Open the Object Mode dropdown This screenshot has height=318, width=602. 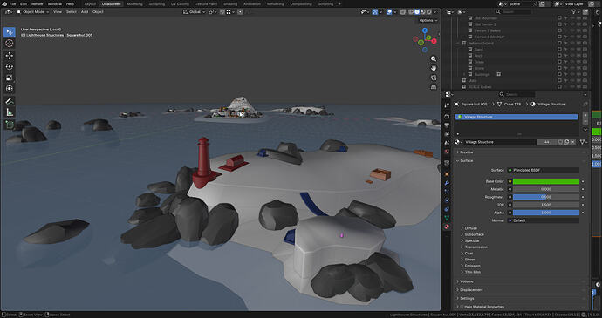pyautogui.click(x=33, y=12)
